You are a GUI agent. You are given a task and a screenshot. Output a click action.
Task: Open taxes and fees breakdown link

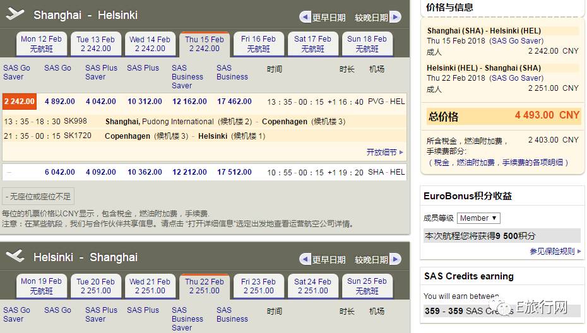tap(498, 162)
